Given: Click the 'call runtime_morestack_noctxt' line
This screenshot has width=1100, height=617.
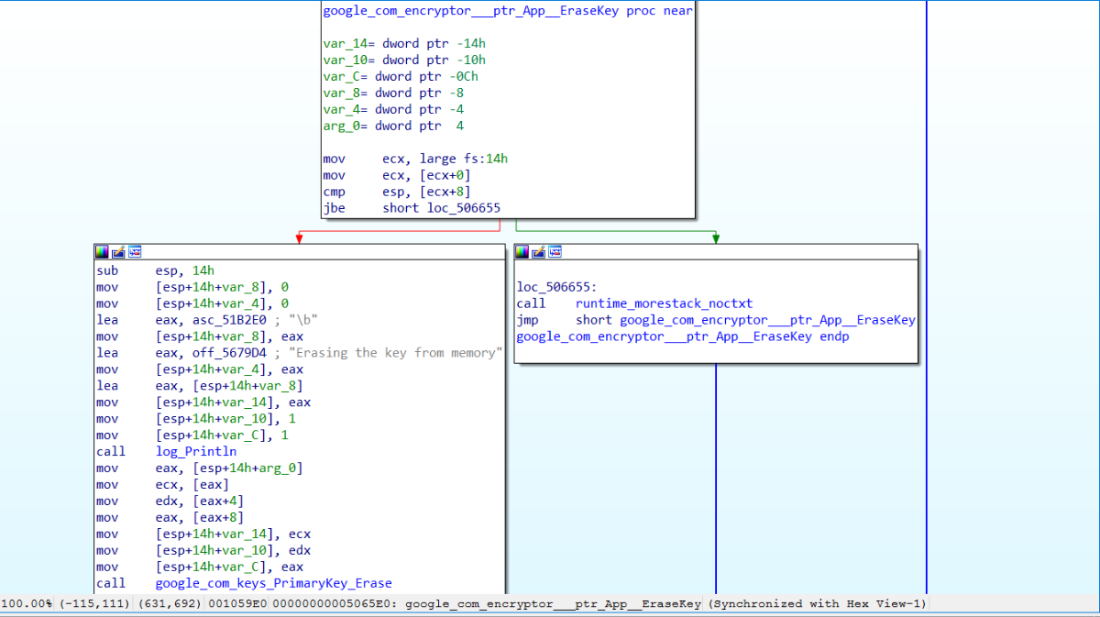Looking at the screenshot, I should coord(635,304).
